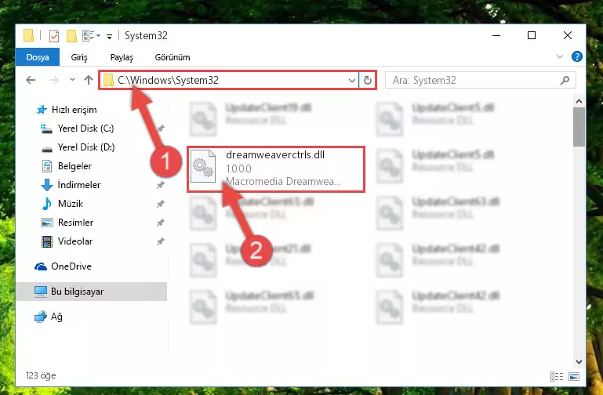
Task: Switch to the Giriş ribbon tab
Action: (79, 57)
